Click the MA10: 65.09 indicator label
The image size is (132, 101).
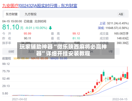click(40, 59)
